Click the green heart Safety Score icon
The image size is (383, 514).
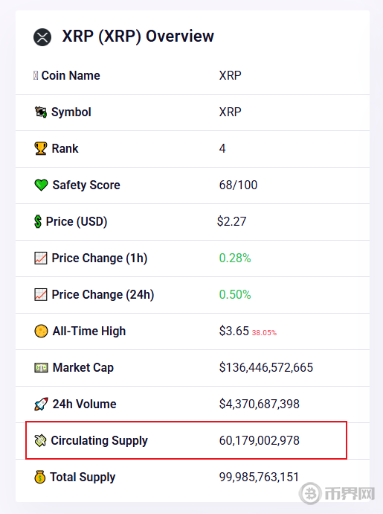(41, 185)
